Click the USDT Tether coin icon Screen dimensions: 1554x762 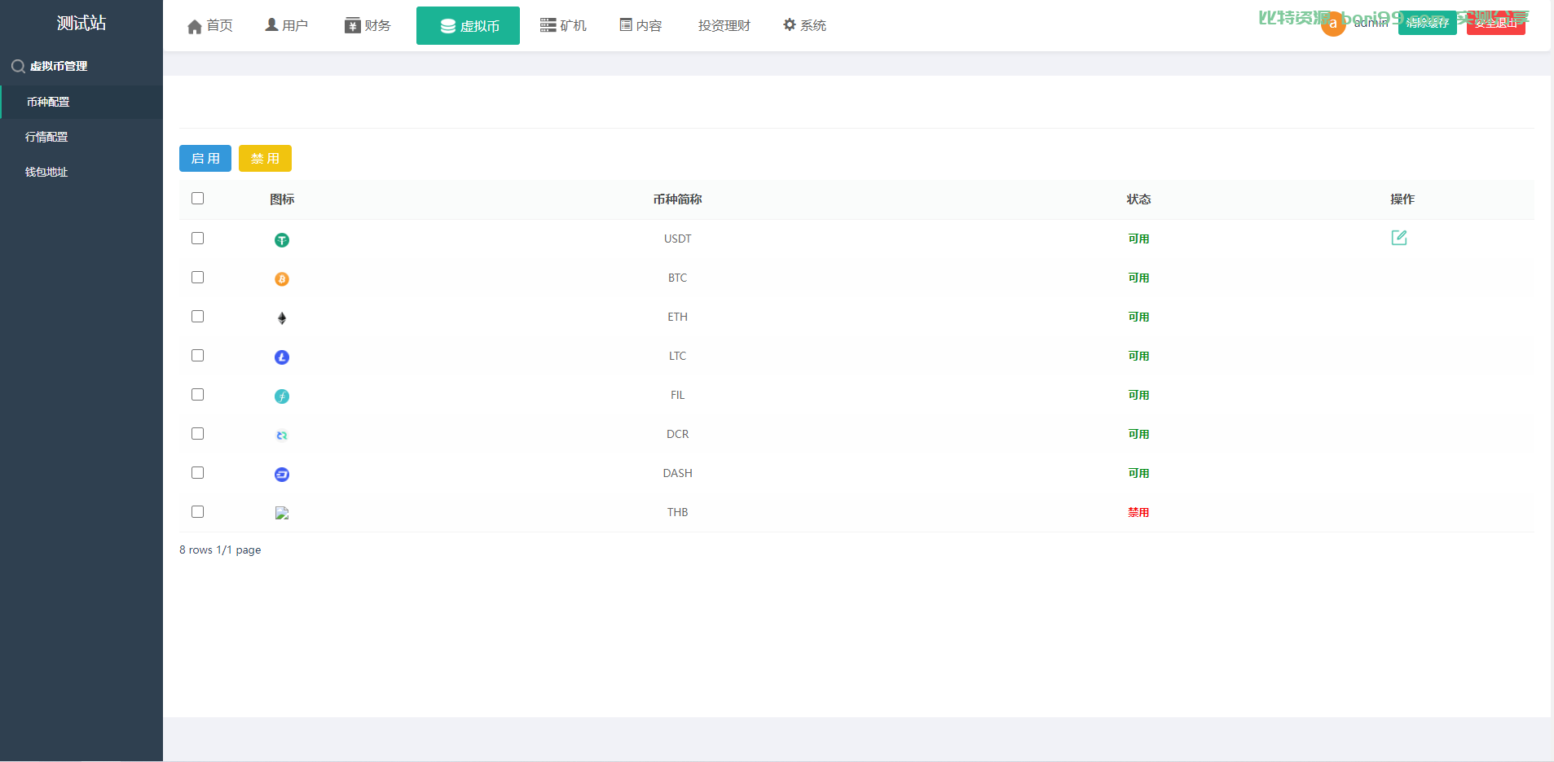click(282, 240)
